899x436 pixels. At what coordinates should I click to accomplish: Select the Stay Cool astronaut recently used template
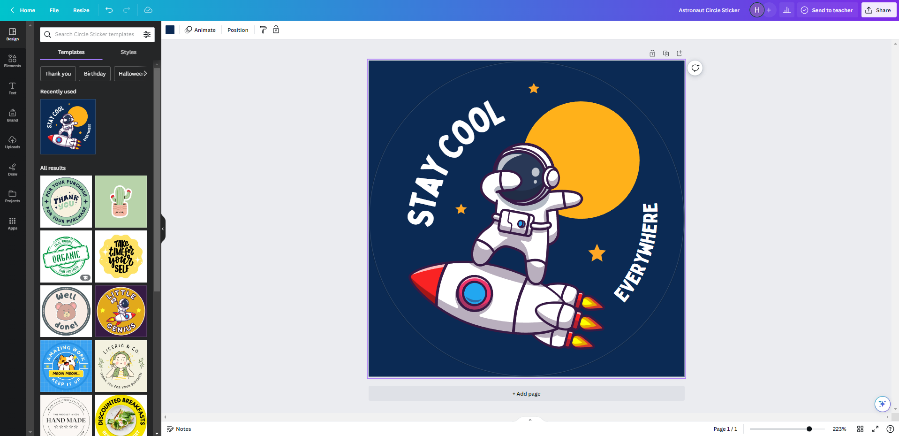pos(68,127)
